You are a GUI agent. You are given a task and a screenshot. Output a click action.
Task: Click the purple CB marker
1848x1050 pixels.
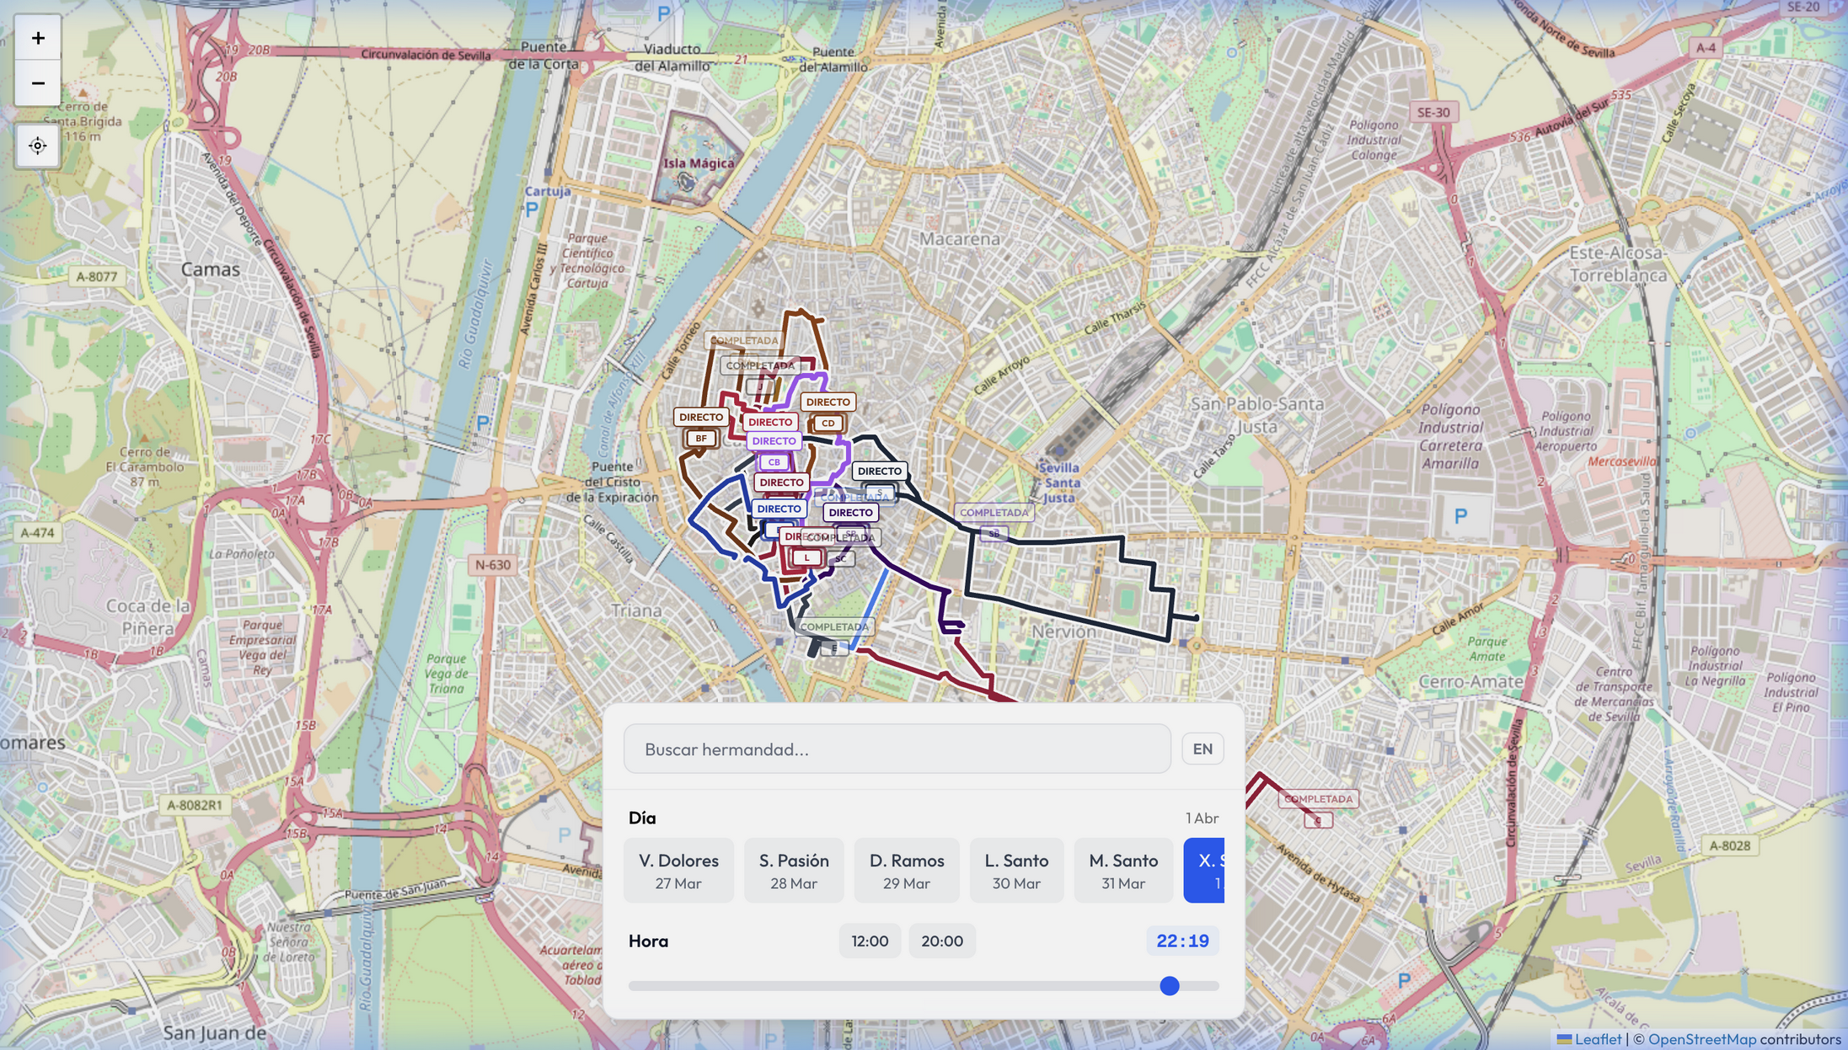point(774,461)
